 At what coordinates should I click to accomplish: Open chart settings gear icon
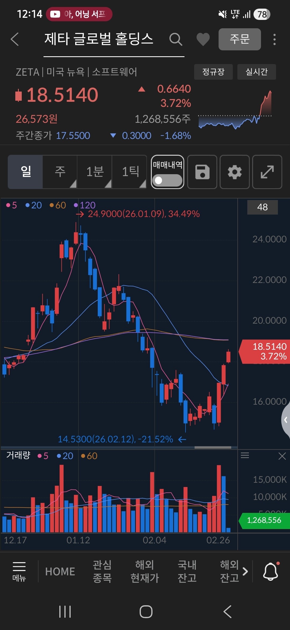[235, 172]
